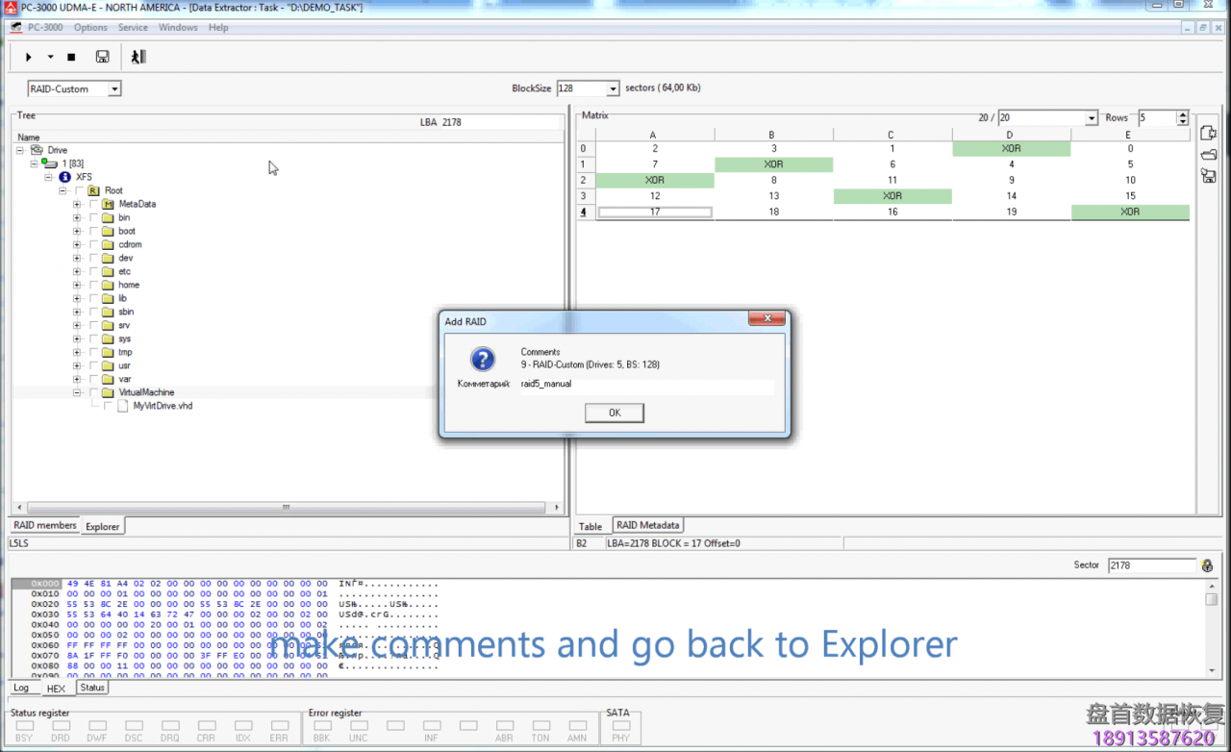Expand the etc folder in tree

(77, 271)
